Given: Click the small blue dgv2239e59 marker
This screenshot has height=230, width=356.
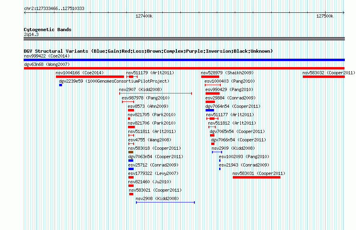Looking at the screenshot, I should [61, 85].
